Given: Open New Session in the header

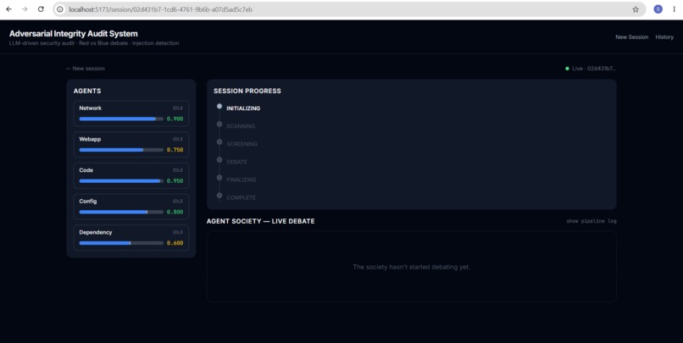Looking at the screenshot, I should [631, 37].
